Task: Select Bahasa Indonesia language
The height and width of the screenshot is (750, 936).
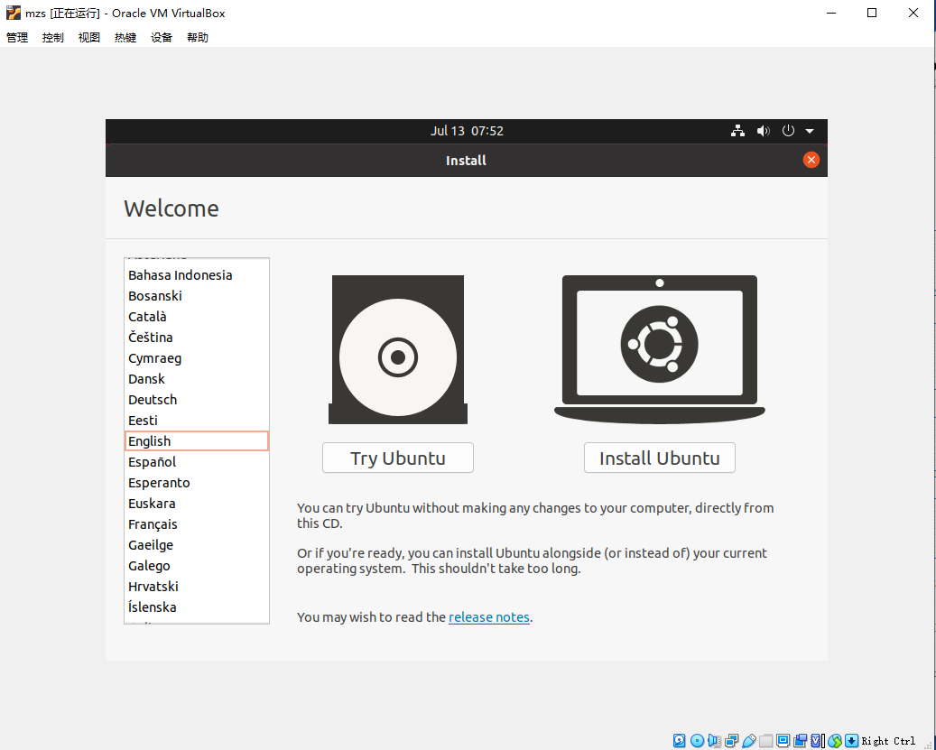Action: 197,275
